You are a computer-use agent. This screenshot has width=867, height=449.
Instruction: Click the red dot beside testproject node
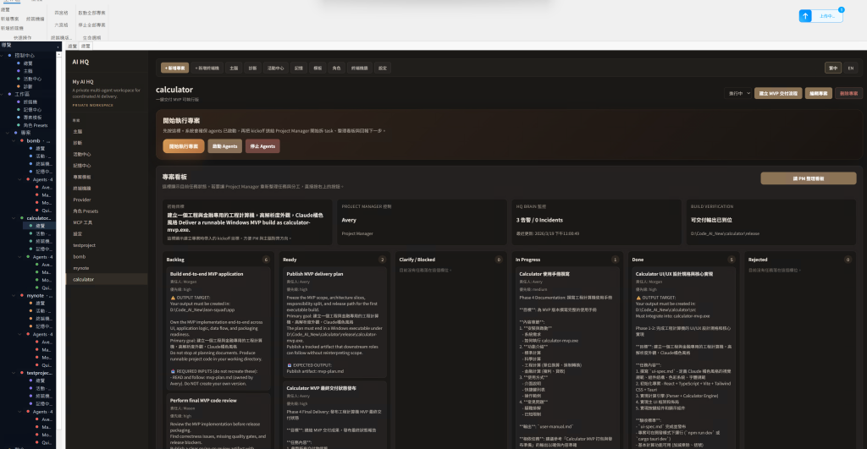[22, 372]
